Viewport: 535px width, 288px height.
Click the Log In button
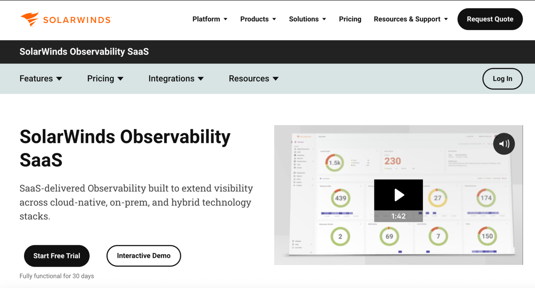click(502, 79)
